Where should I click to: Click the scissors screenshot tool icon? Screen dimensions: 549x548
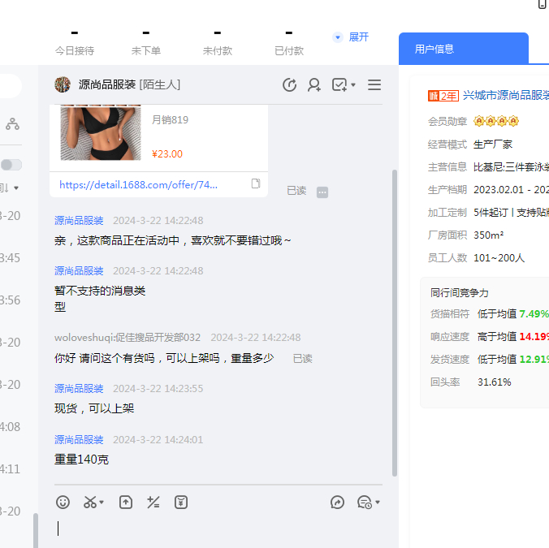point(90,503)
